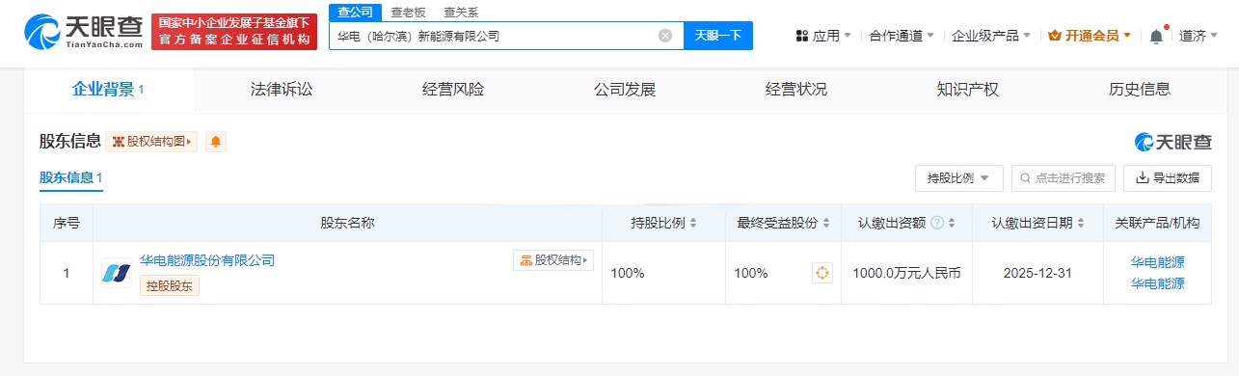Click the 2025-12-31 date cell
The width and height of the screenshot is (1239, 376).
click(x=1037, y=273)
